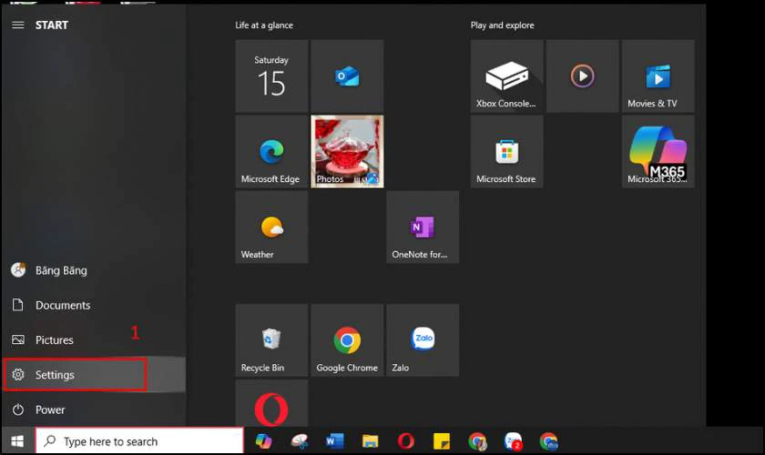Open the taskbar Chrome icon with blue profile badge

coord(549,441)
